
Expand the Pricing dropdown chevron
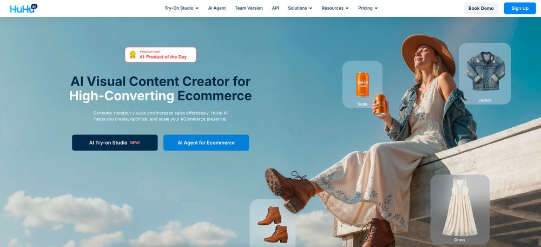click(x=376, y=8)
